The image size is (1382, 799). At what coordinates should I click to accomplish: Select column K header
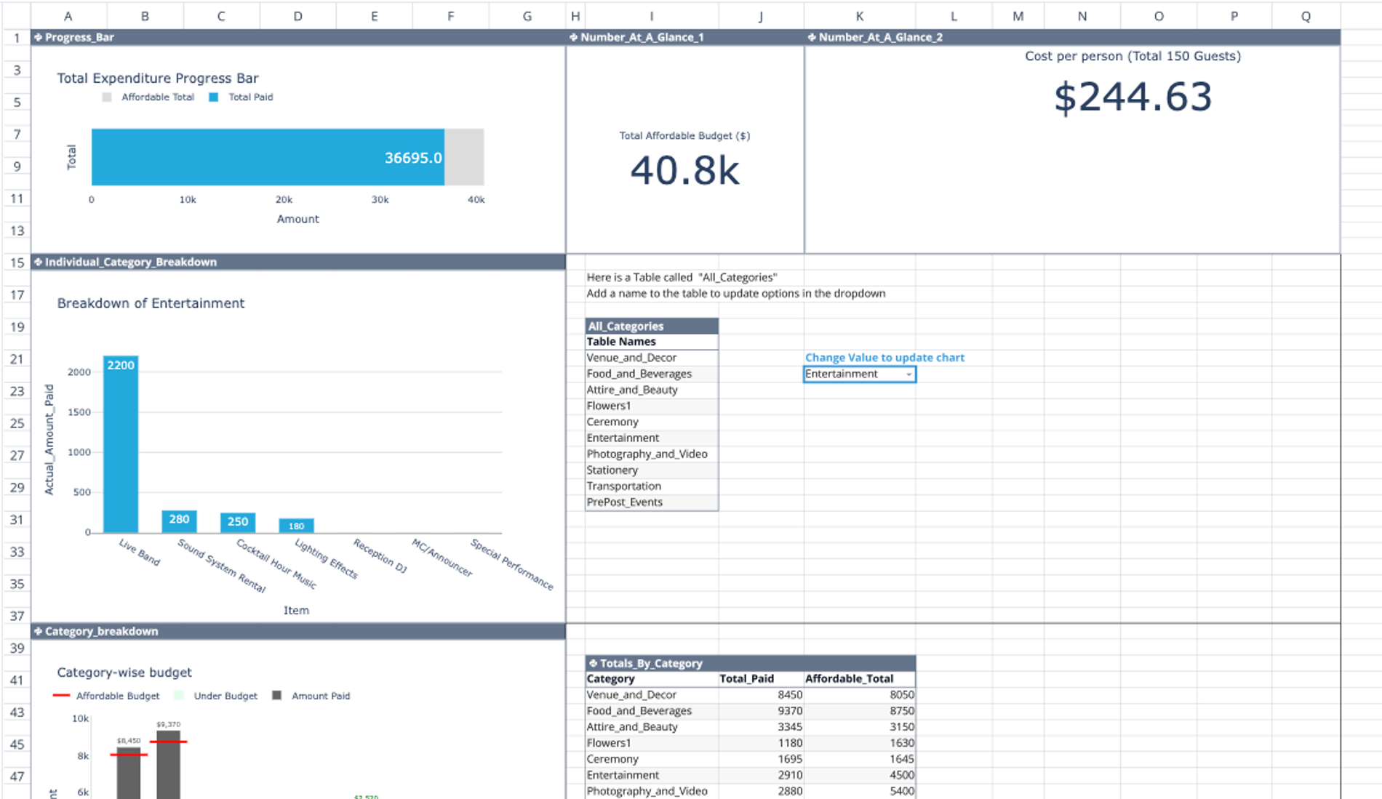[859, 16]
